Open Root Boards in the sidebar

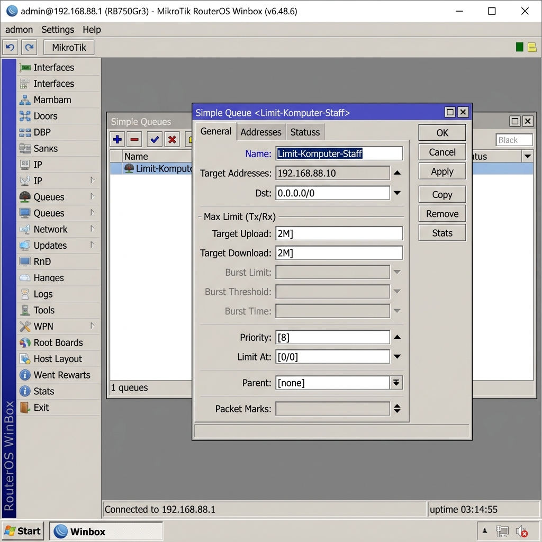coord(58,343)
